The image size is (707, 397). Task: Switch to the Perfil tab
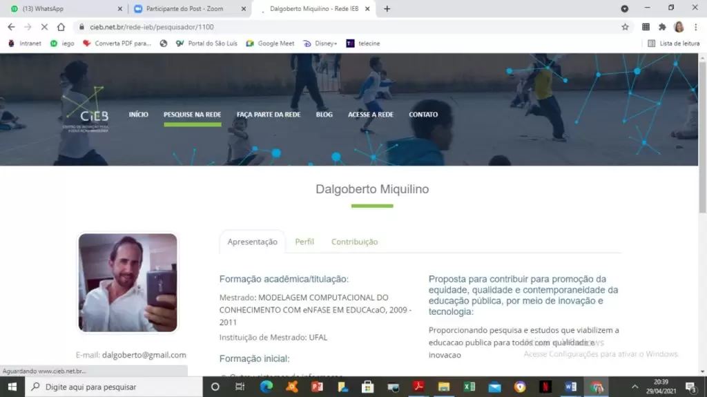[x=304, y=242]
